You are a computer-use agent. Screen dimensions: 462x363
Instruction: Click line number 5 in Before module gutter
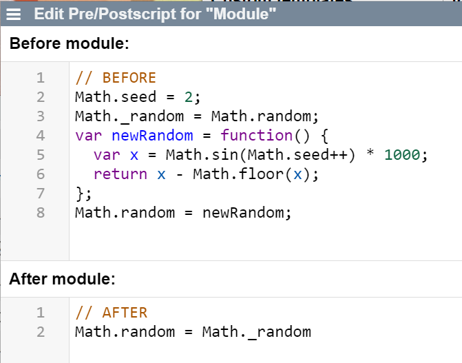point(41,154)
